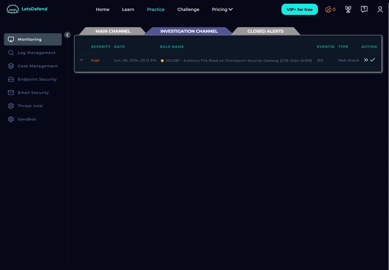
Task: Go to the Challenge page
Action: click(x=188, y=9)
